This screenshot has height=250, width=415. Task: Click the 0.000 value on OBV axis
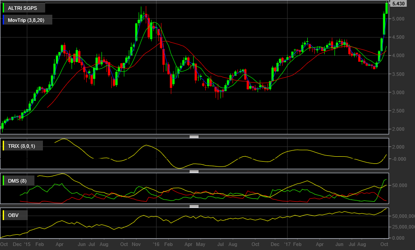coord(398,238)
